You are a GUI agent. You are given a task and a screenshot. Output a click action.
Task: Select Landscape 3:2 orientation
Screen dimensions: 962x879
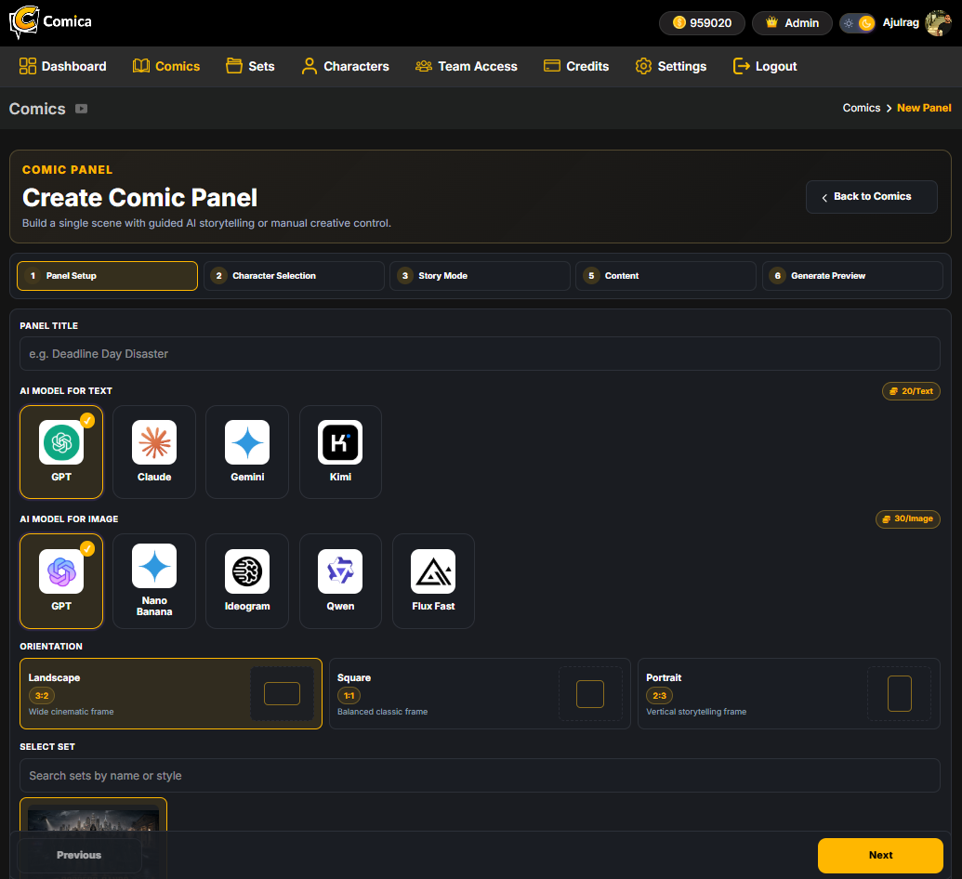click(x=171, y=694)
